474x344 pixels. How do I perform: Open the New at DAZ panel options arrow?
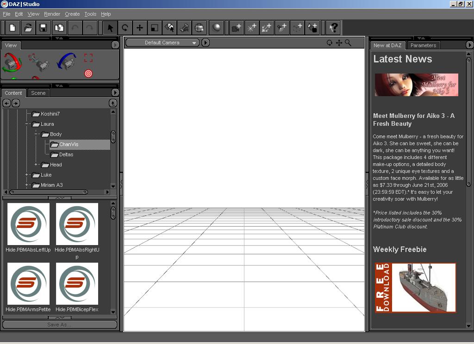[x=469, y=45]
